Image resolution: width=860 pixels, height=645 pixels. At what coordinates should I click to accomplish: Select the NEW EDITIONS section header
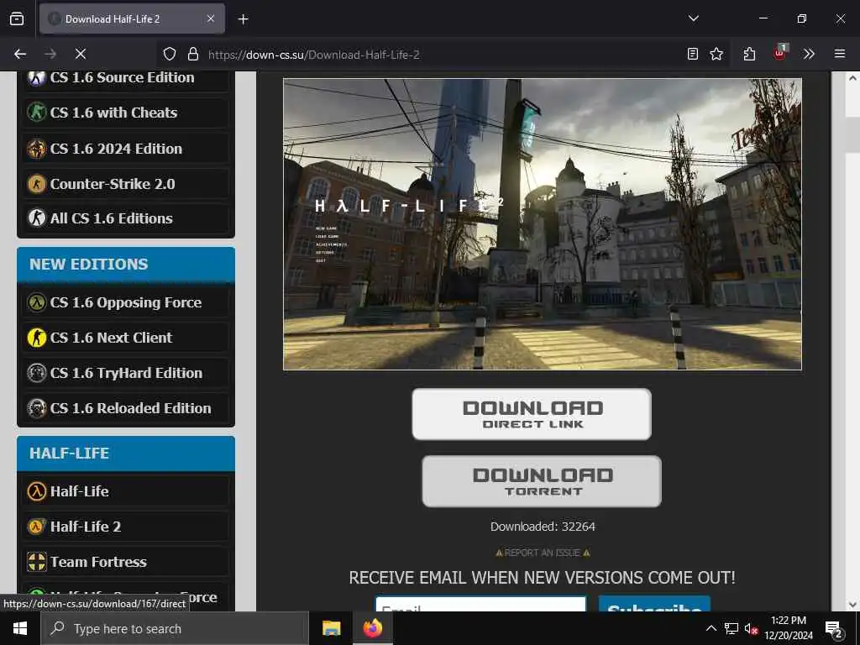coord(126,265)
